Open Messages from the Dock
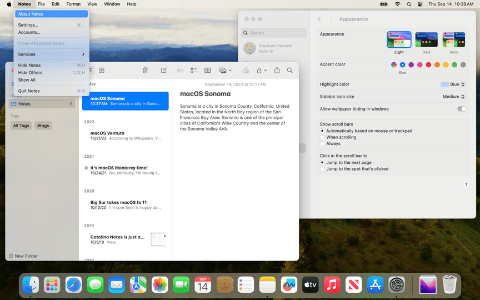 point(95,284)
